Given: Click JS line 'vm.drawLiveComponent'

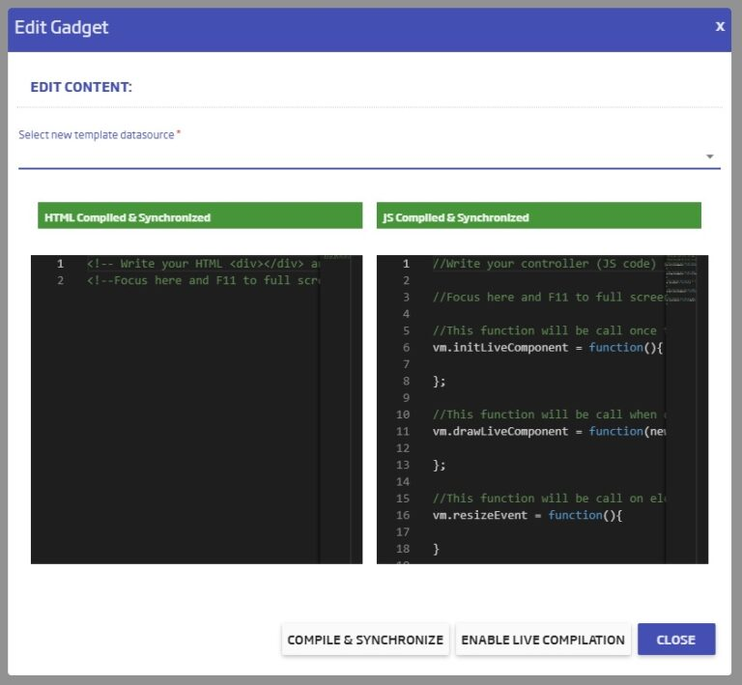Looking at the screenshot, I should 549,432.
